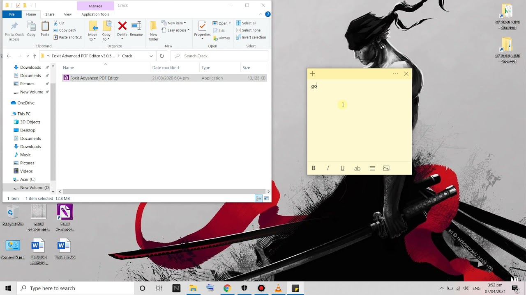Click Select none in ribbon
Image resolution: width=526 pixels, height=295 pixels.
click(248, 30)
